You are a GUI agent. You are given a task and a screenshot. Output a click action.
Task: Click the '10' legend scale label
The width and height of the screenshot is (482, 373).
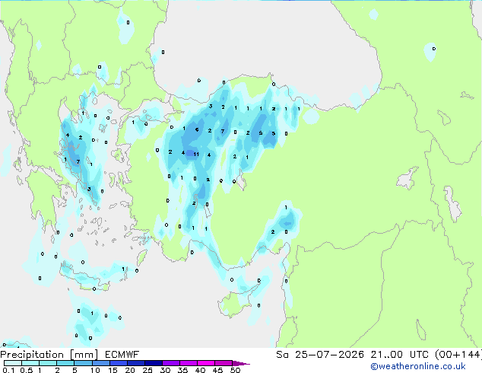(x=95, y=370)
